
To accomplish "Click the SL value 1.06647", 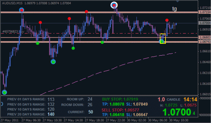I will tap(140, 115).
